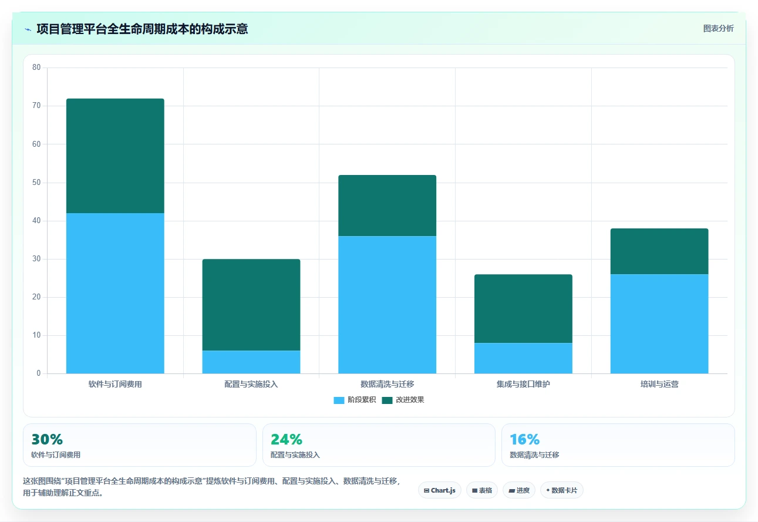Image resolution: width=758 pixels, height=522 pixels.
Task: Toggle the 阶段累积 legend color box
Action: [x=339, y=400]
